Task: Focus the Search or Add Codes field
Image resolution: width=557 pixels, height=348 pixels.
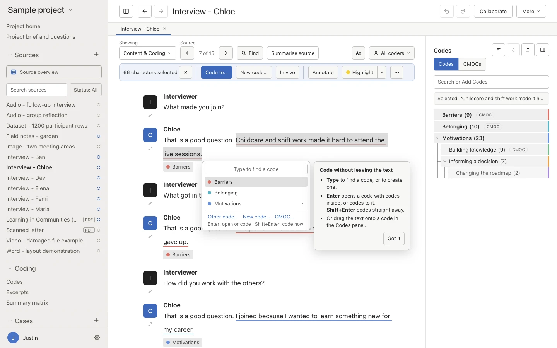Action: (x=491, y=82)
